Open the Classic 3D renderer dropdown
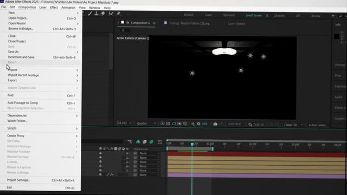 [293, 125]
